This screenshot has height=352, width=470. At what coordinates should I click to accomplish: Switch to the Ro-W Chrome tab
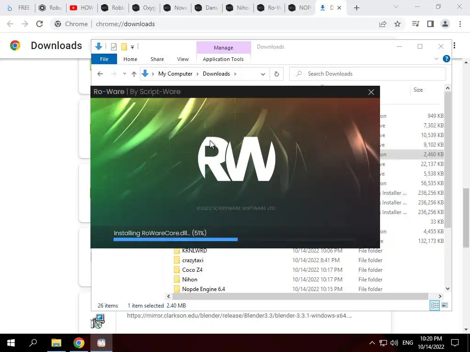click(x=270, y=8)
